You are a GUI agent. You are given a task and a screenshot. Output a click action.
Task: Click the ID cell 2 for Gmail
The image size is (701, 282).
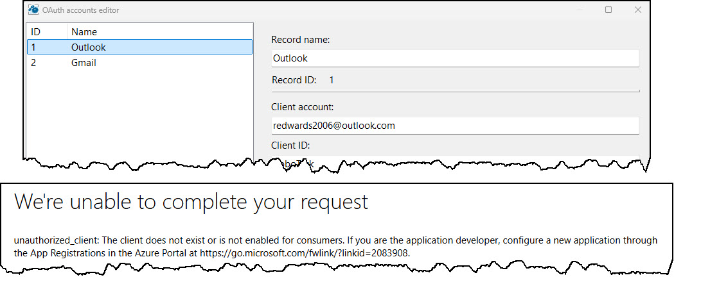[x=33, y=63]
